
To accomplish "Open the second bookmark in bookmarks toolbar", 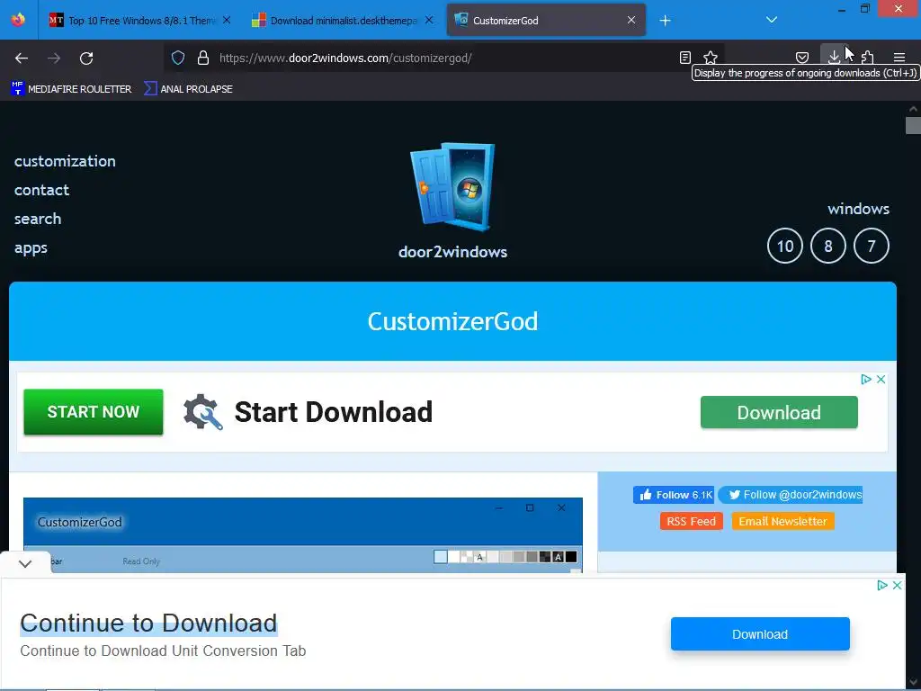I will click(x=189, y=89).
